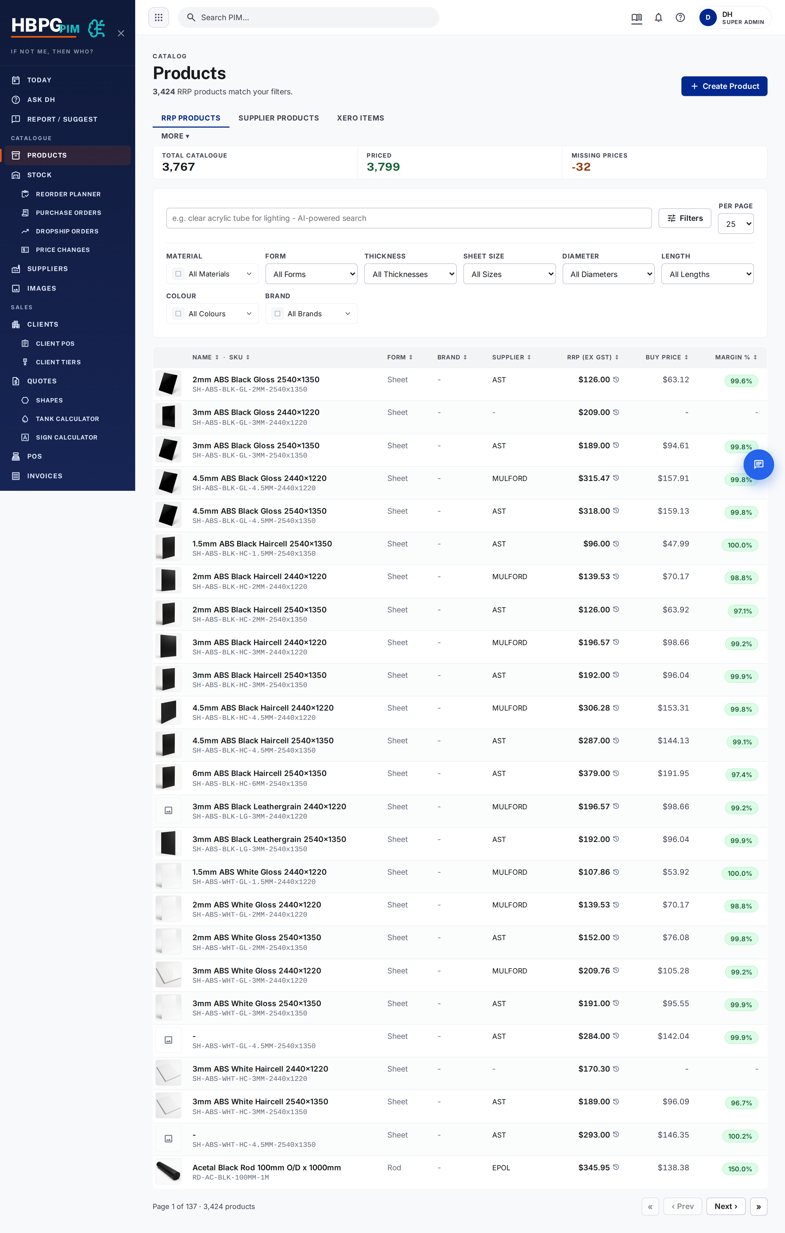Tick the All Colours checkbox
Image resolution: width=785 pixels, height=1233 pixels.
tap(178, 313)
